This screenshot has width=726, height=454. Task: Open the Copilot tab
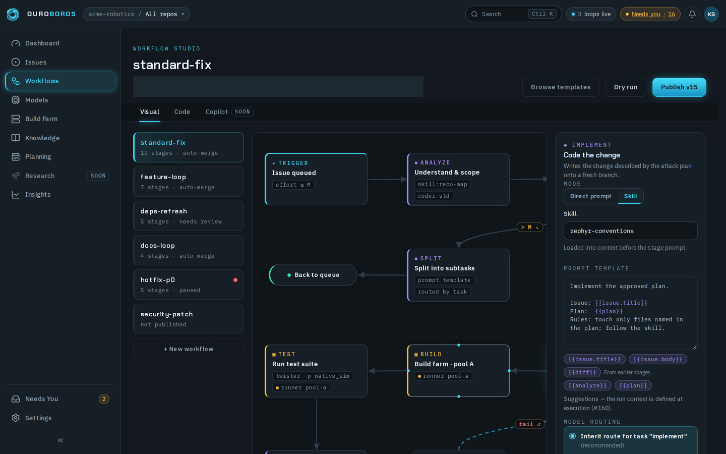click(229, 112)
